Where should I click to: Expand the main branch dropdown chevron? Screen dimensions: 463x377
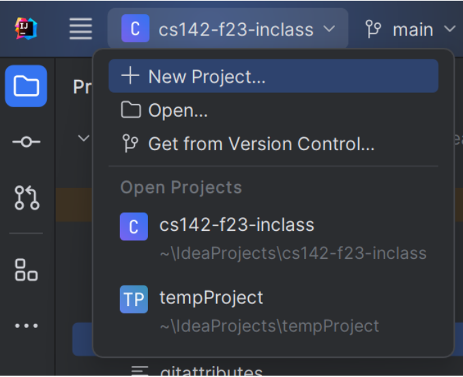coord(450,29)
